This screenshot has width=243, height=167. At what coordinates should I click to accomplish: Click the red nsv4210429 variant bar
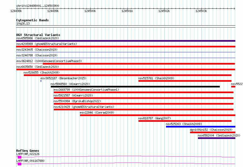(144, 110)
